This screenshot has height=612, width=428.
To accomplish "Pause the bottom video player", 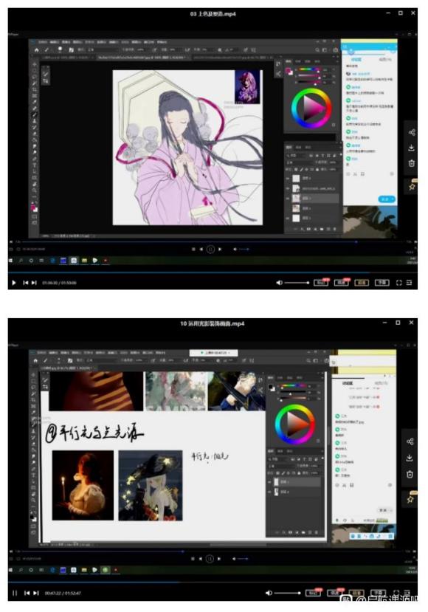I will coord(15,593).
